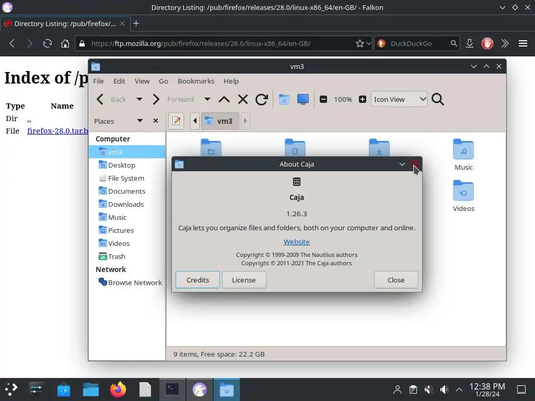Open the View menu in Caja
Viewport: 535px width, 401px height.
[x=142, y=81]
